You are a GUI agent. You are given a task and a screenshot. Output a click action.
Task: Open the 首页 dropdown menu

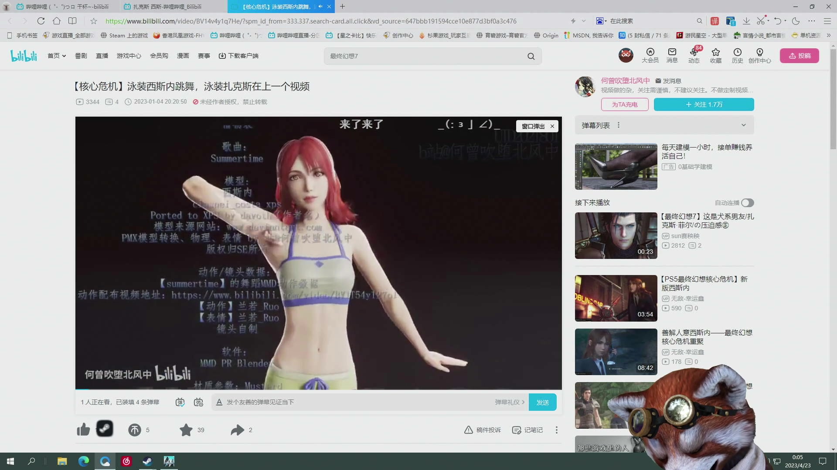click(x=57, y=56)
